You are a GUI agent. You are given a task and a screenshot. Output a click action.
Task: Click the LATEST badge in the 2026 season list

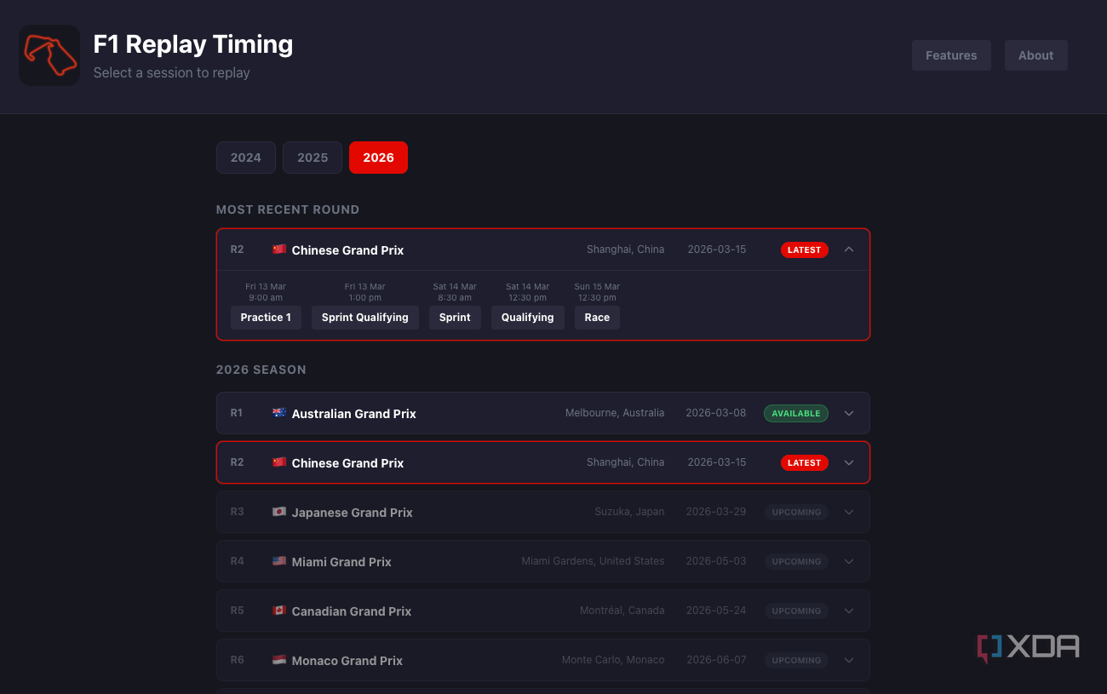click(805, 462)
